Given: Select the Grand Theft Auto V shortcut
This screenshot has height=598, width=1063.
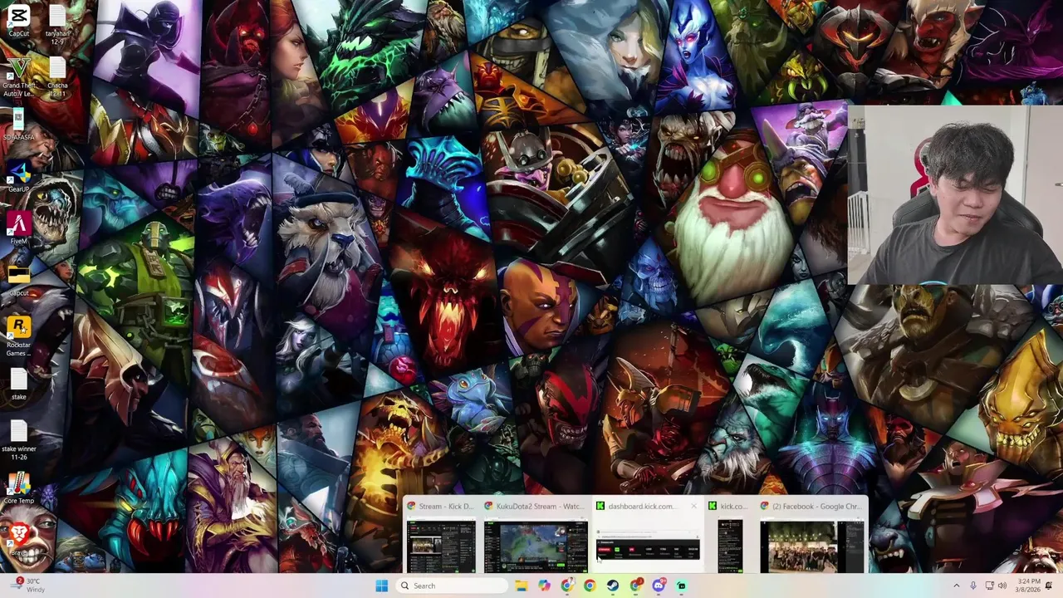Looking at the screenshot, I should pyautogui.click(x=18, y=77).
